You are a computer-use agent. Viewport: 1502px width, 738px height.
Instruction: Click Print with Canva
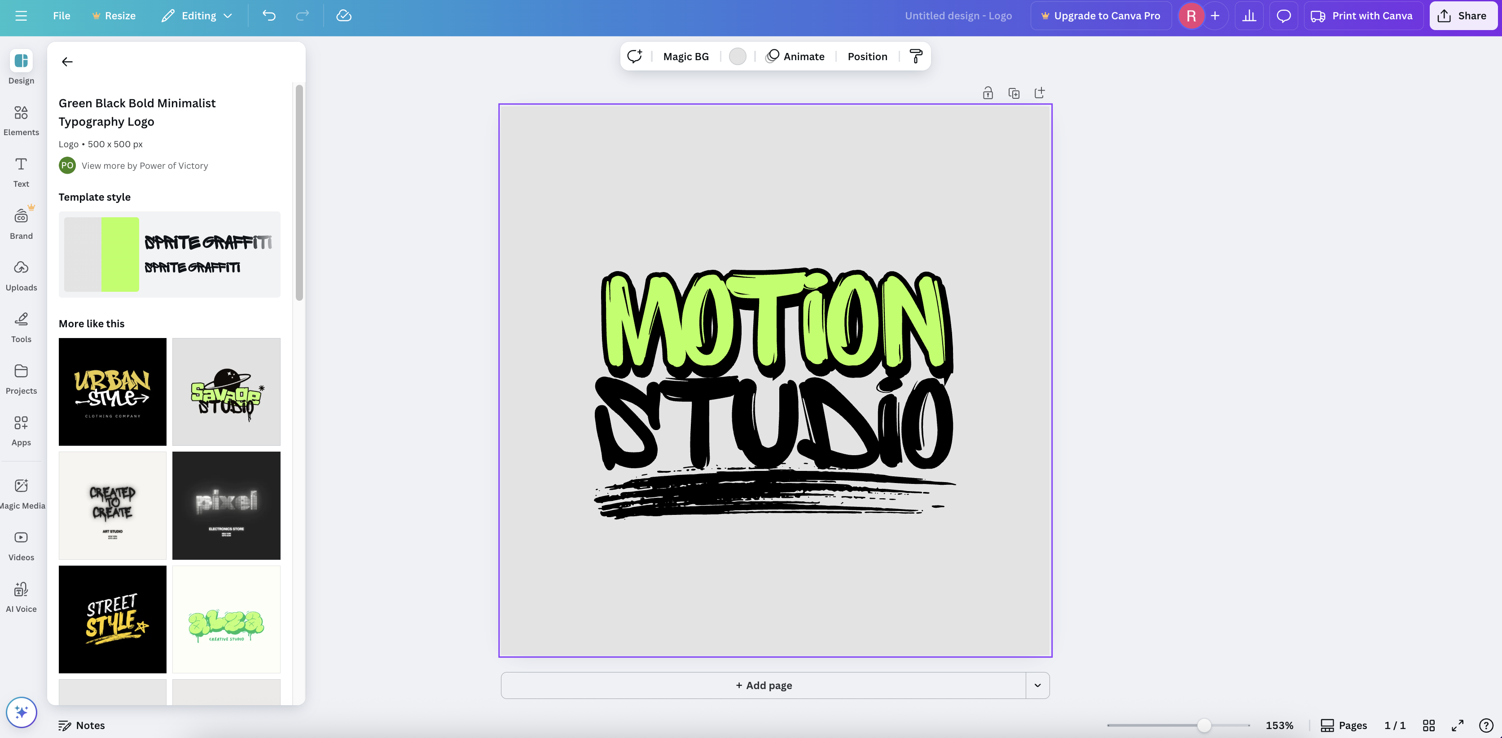[1363, 16]
